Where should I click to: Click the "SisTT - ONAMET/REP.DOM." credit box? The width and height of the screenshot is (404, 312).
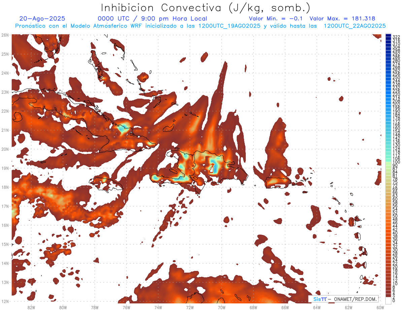tap(343, 299)
